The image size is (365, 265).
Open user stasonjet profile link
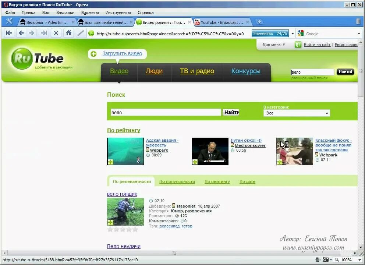pyautogui.click(x=186, y=206)
